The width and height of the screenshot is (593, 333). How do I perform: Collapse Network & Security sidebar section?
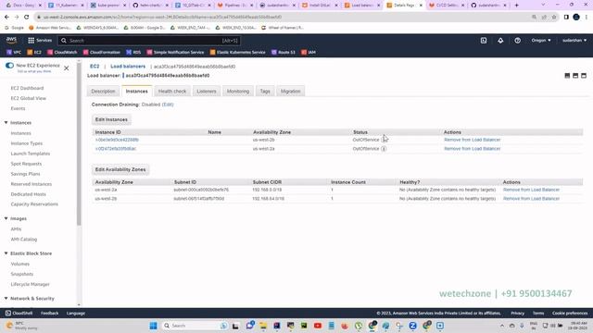(6, 298)
